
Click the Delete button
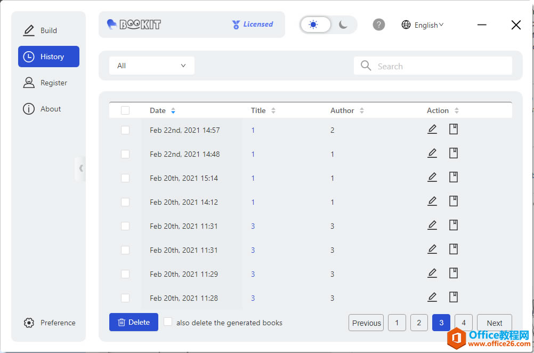pos(134,322)
